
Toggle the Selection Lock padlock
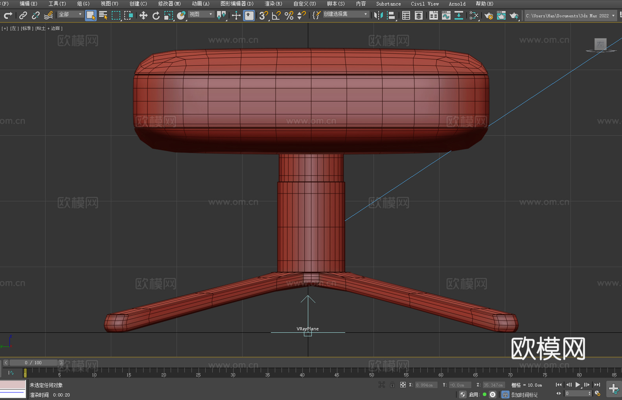coord(392,385)
